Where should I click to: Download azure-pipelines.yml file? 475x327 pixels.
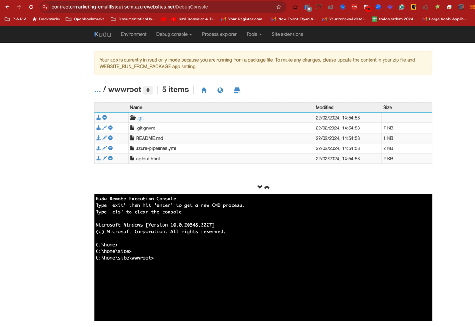pos(98,148)
